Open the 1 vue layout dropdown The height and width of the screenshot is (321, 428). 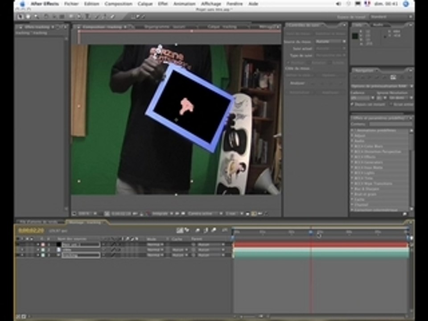point(234,214)
